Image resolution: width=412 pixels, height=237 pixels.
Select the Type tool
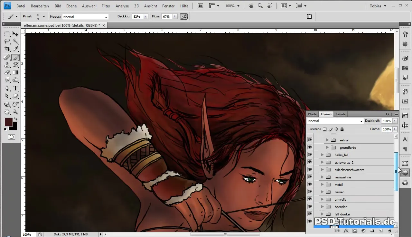pos(15,89)
